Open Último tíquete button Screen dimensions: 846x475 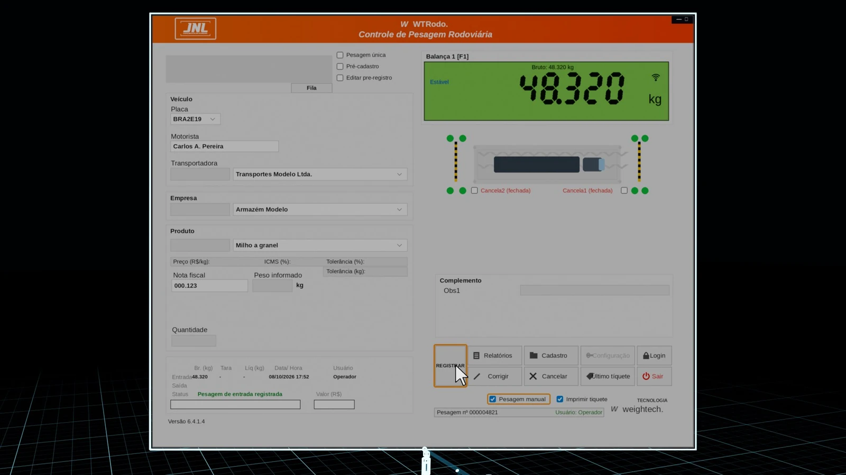(608, 376)
